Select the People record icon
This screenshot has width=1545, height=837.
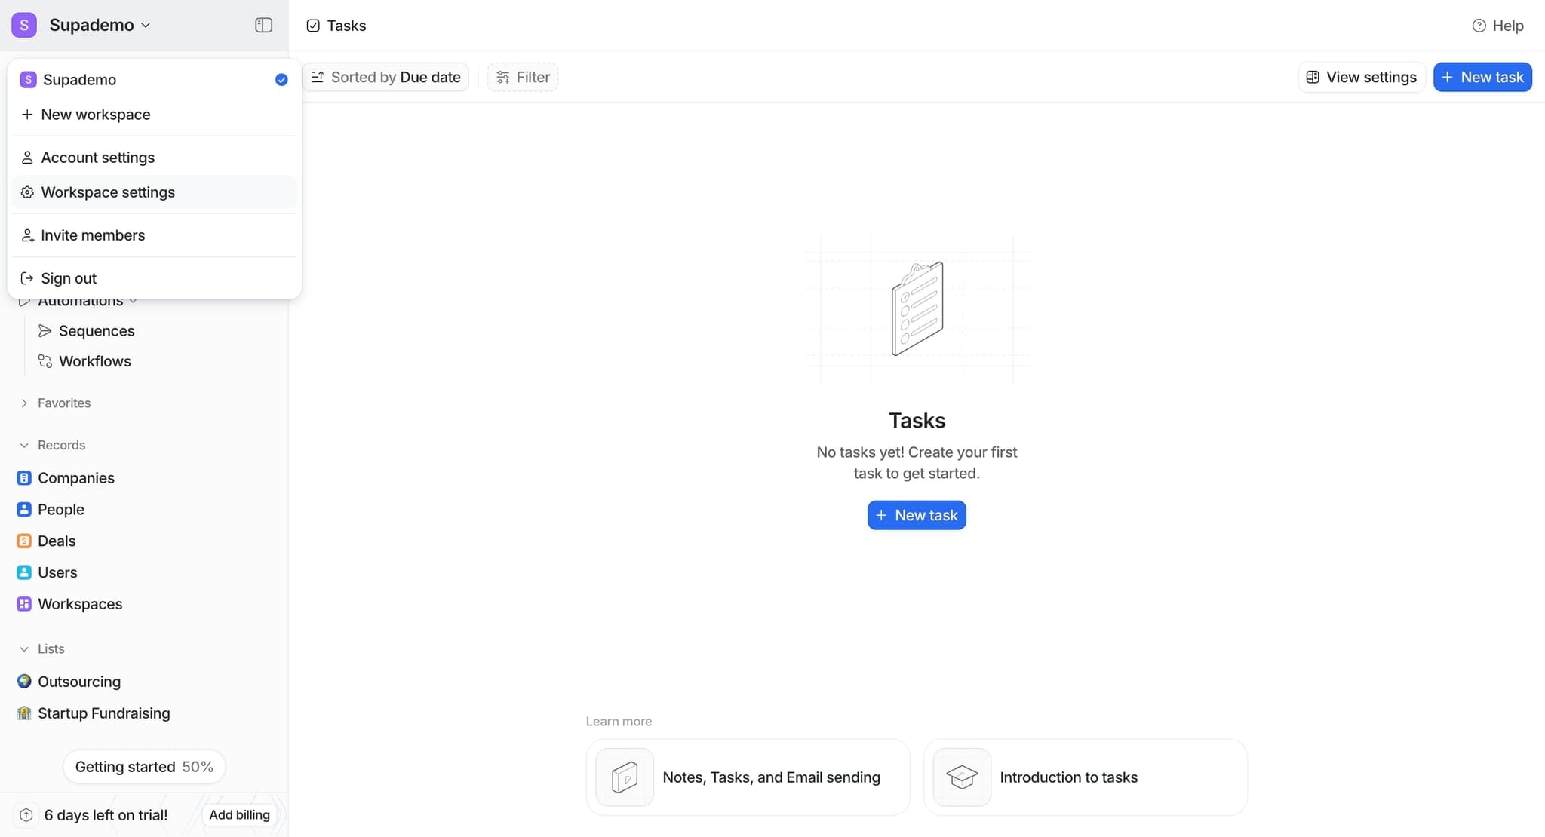(x=23, y=509)
